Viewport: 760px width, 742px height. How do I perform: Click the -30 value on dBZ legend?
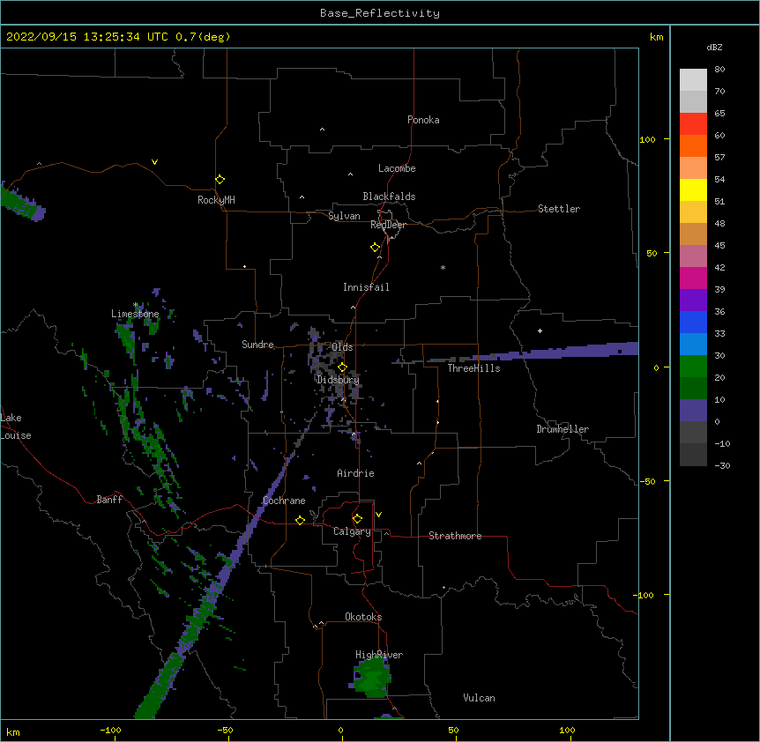pyautogui.click(x=722, y=465)
